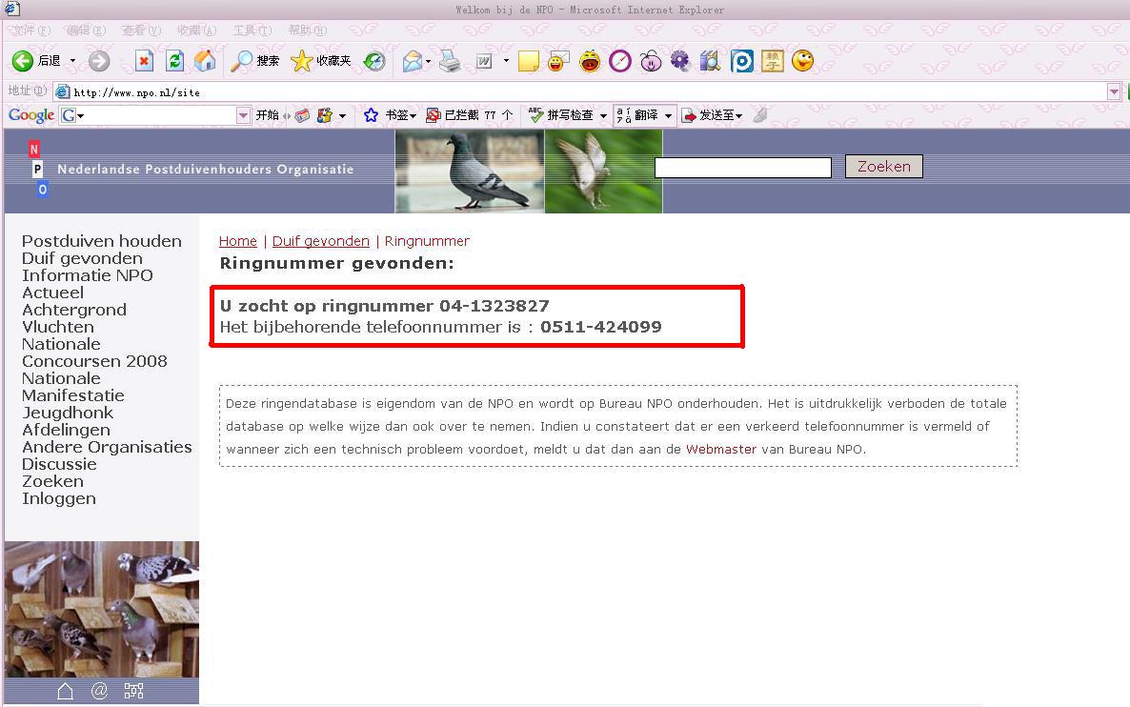Click the orange framed Chinese character icon
The width and height of the screenshot is (1130, 707).
[x=772, y=61]
